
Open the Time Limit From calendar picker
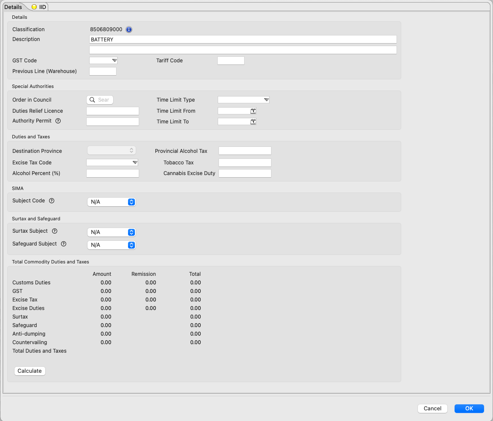[253, 111]
